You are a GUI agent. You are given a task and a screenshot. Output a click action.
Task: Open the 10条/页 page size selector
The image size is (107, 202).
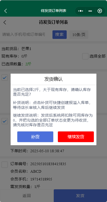(79, 35)
